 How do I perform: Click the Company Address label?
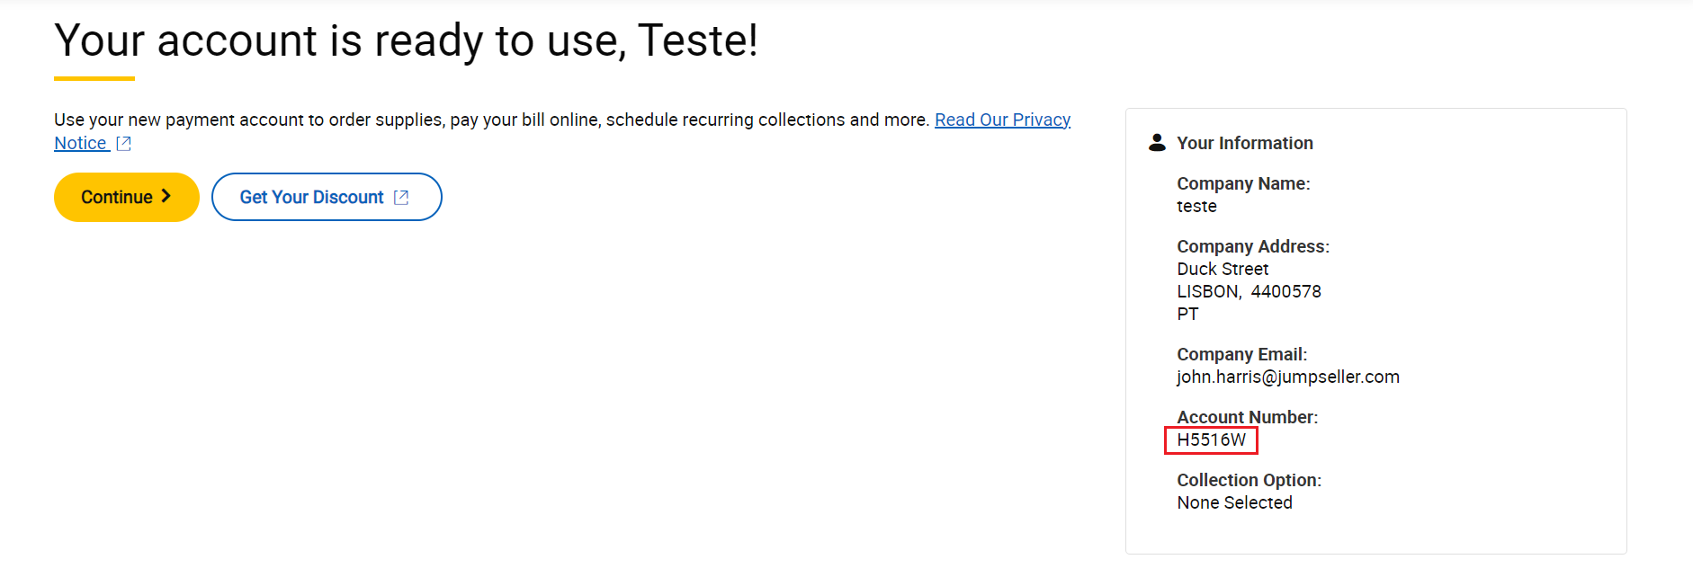pyautogui.click(x=1252, y=246)
